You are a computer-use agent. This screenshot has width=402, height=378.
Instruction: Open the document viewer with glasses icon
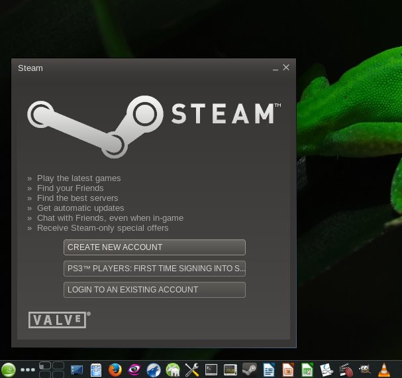327,370
